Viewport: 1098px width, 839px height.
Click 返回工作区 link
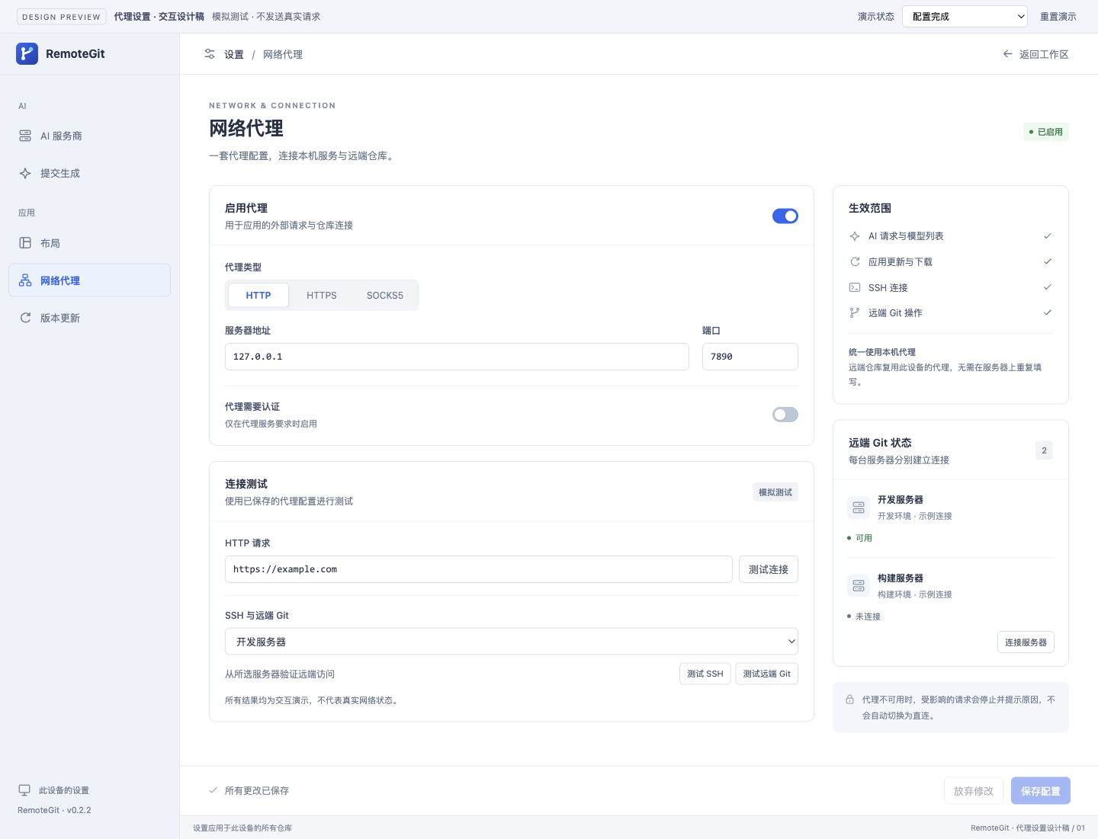click(1035, 54)
